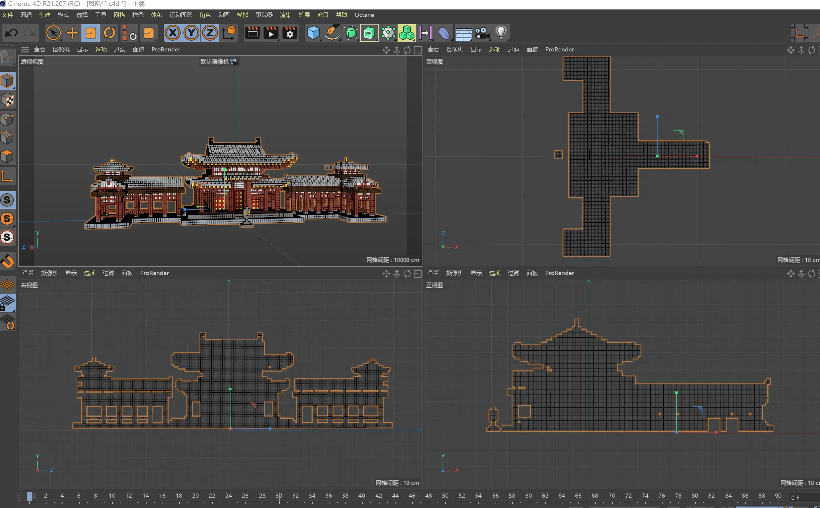Enable snapping magnet in left sidebar
Screen dimensions: 820x508
pyautogui.click(x=8, y=261)
